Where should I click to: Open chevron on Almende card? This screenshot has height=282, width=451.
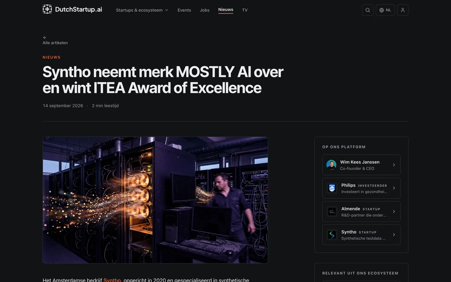click(394, 211)
